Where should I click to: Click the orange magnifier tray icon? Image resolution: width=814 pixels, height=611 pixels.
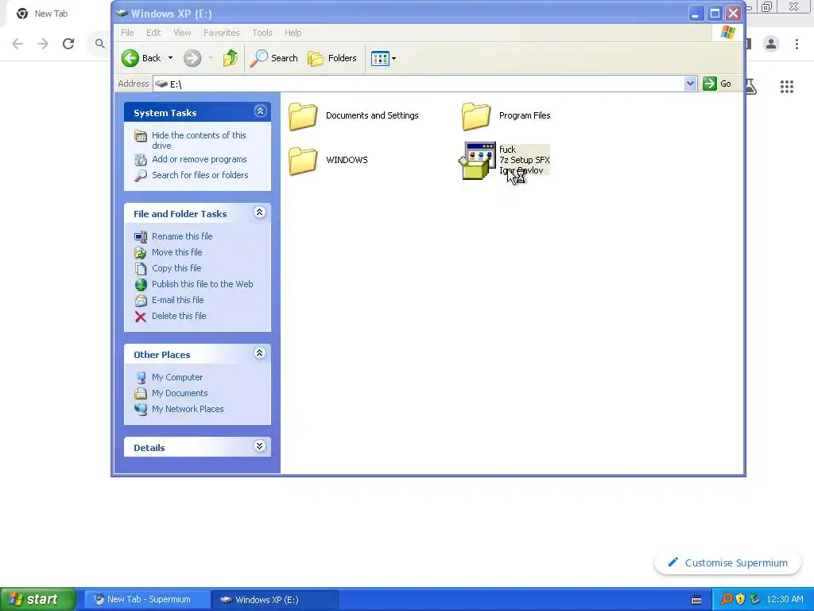pos(727,599)
